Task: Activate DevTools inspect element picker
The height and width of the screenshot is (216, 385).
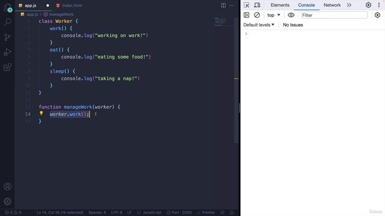Action: pos(246,5)
